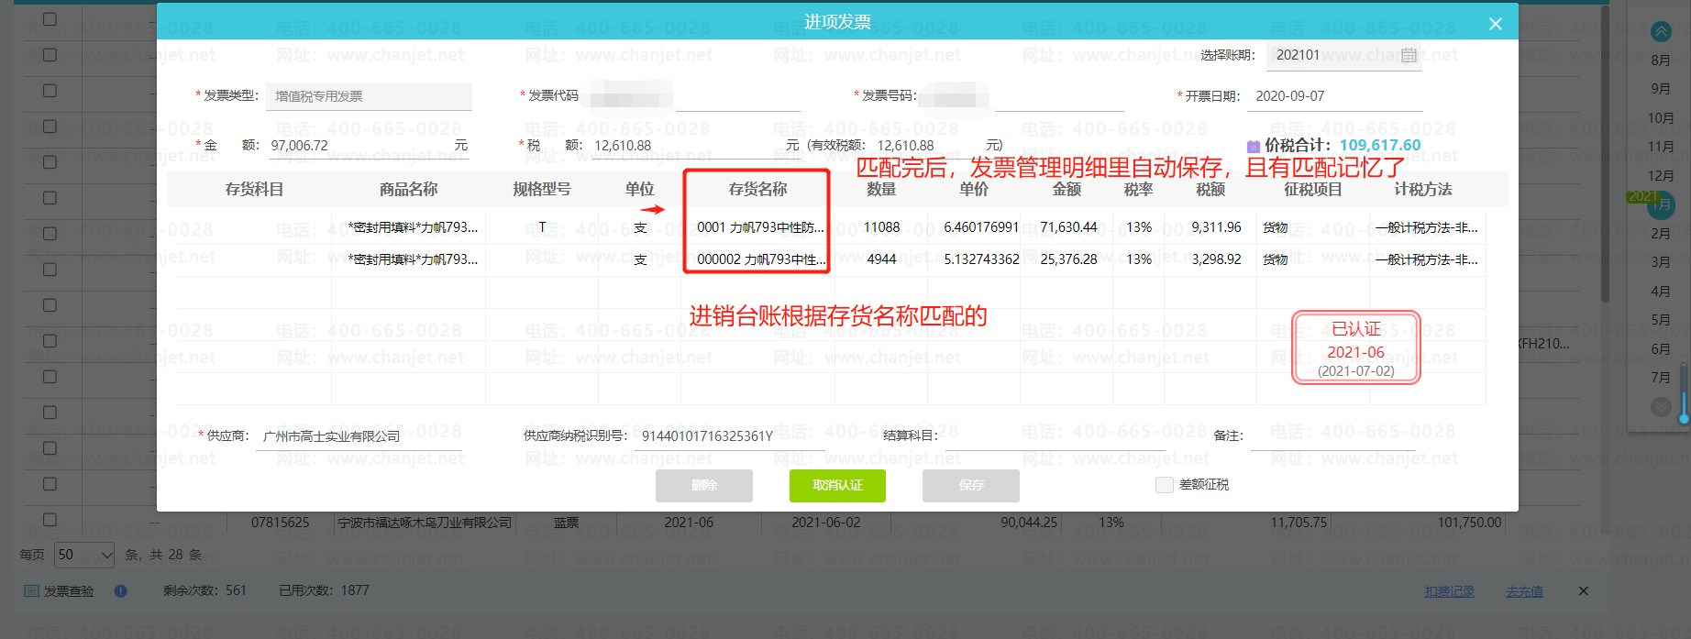Click the 发票号码 input field
The image size is (1691, 639).
click(1022, 95)
